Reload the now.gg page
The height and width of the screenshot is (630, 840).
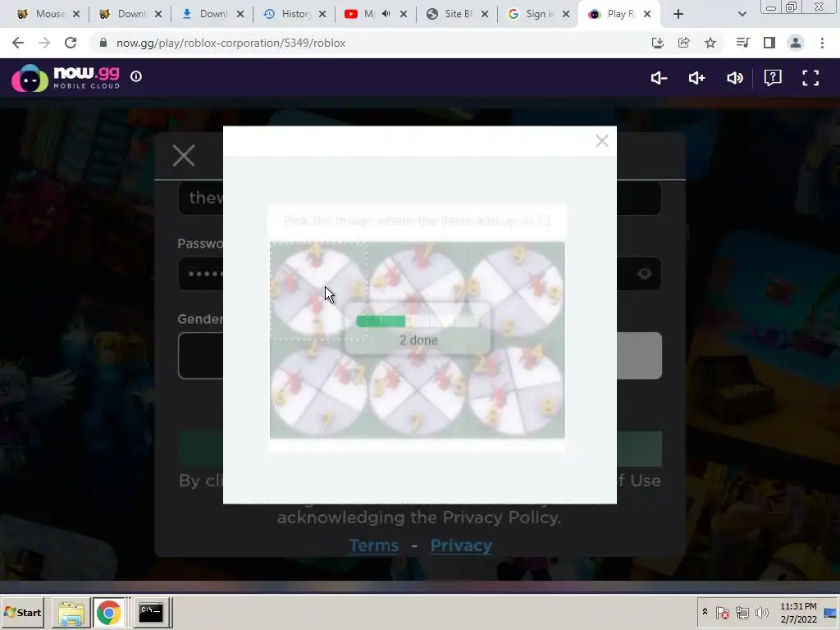click(x=71, y=43)
